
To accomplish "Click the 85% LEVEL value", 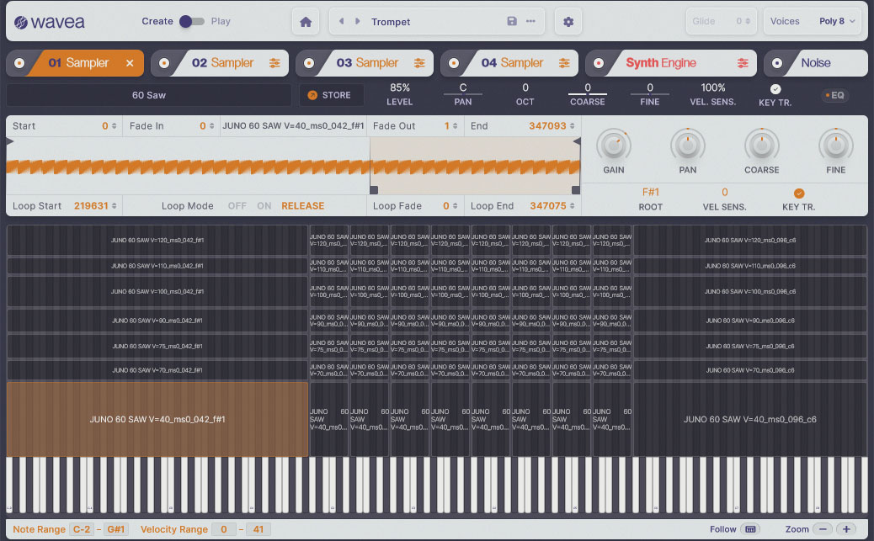I will tap(400, 88).
